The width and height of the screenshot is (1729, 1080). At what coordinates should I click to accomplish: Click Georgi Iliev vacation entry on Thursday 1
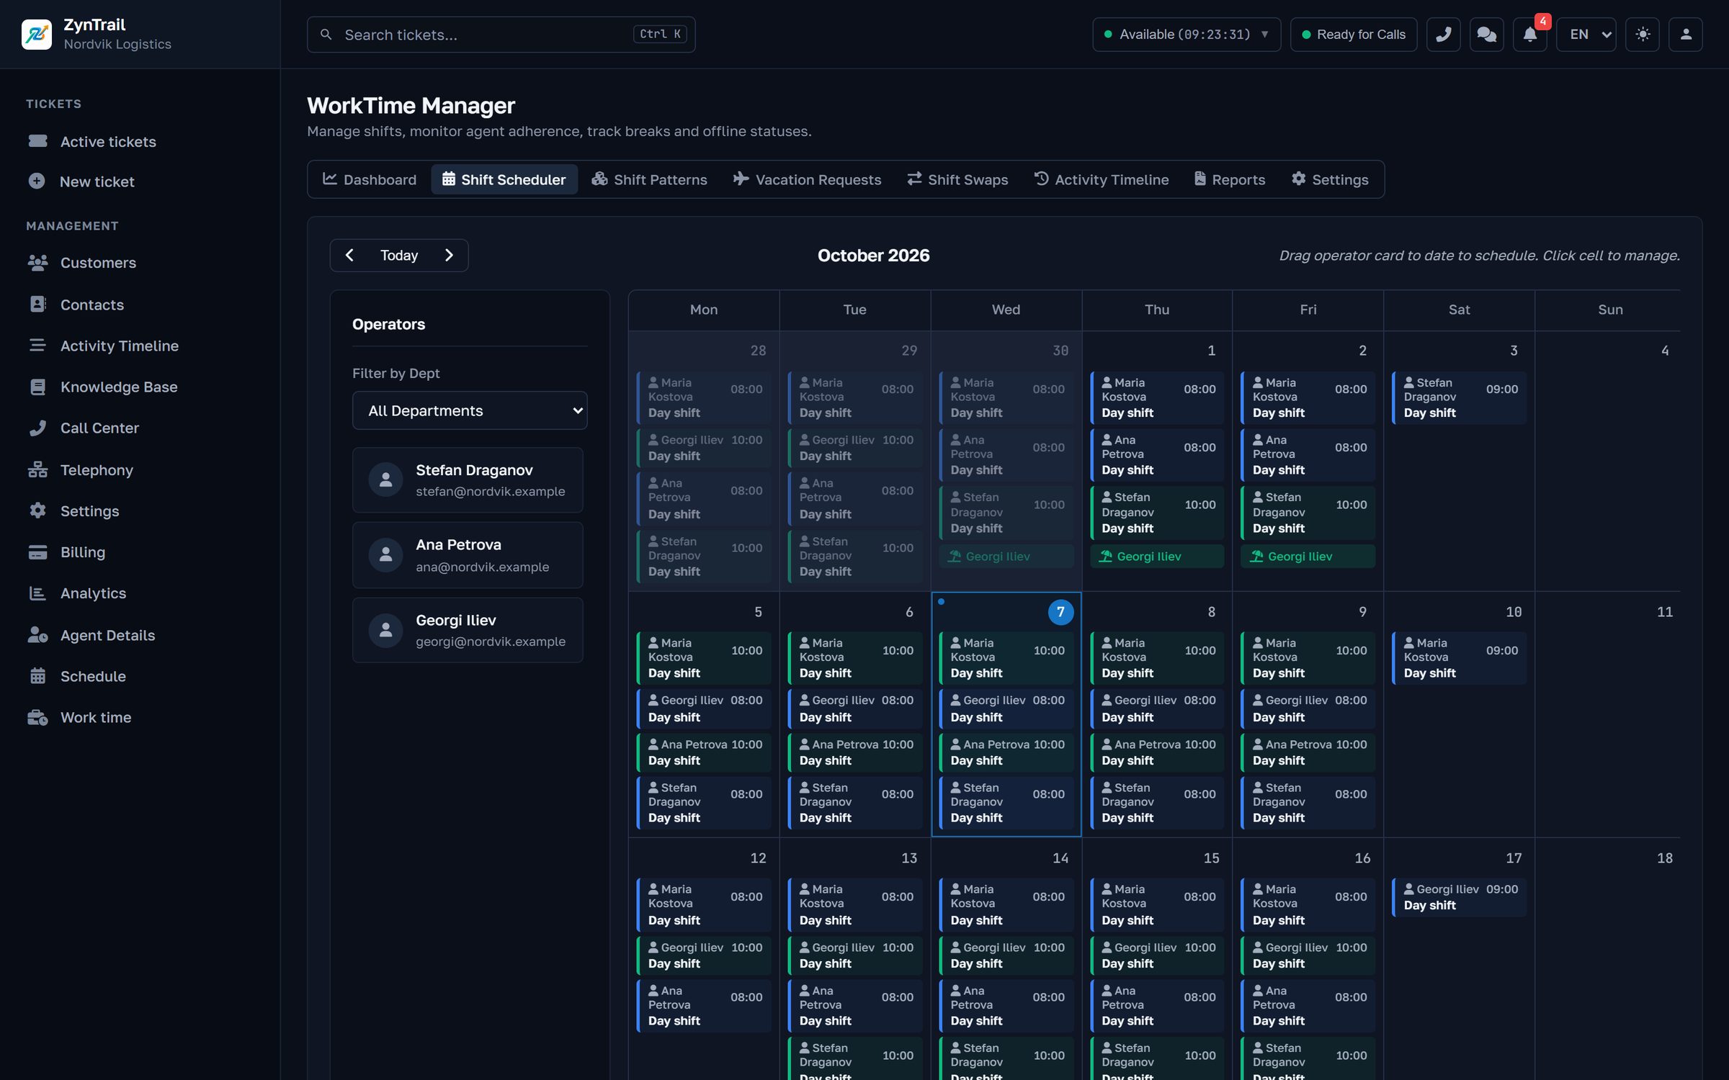point(1156,557)
